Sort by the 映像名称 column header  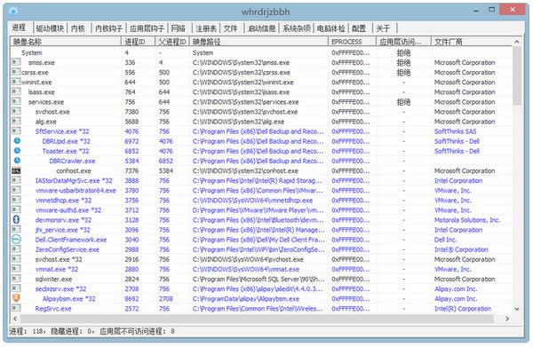tap(66, 42)
